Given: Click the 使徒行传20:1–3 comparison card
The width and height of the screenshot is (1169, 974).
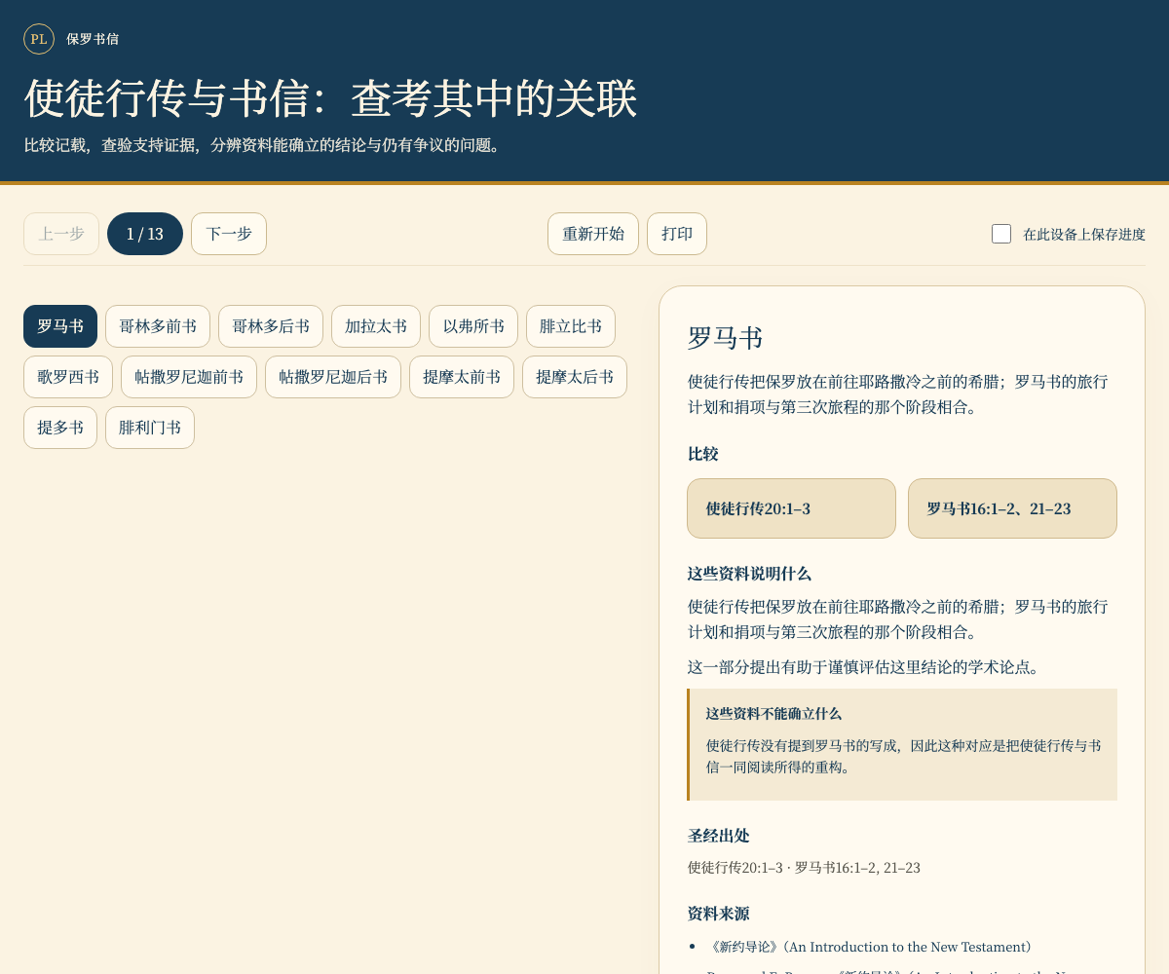Looking at the screenshot, I should pos(791,508).
